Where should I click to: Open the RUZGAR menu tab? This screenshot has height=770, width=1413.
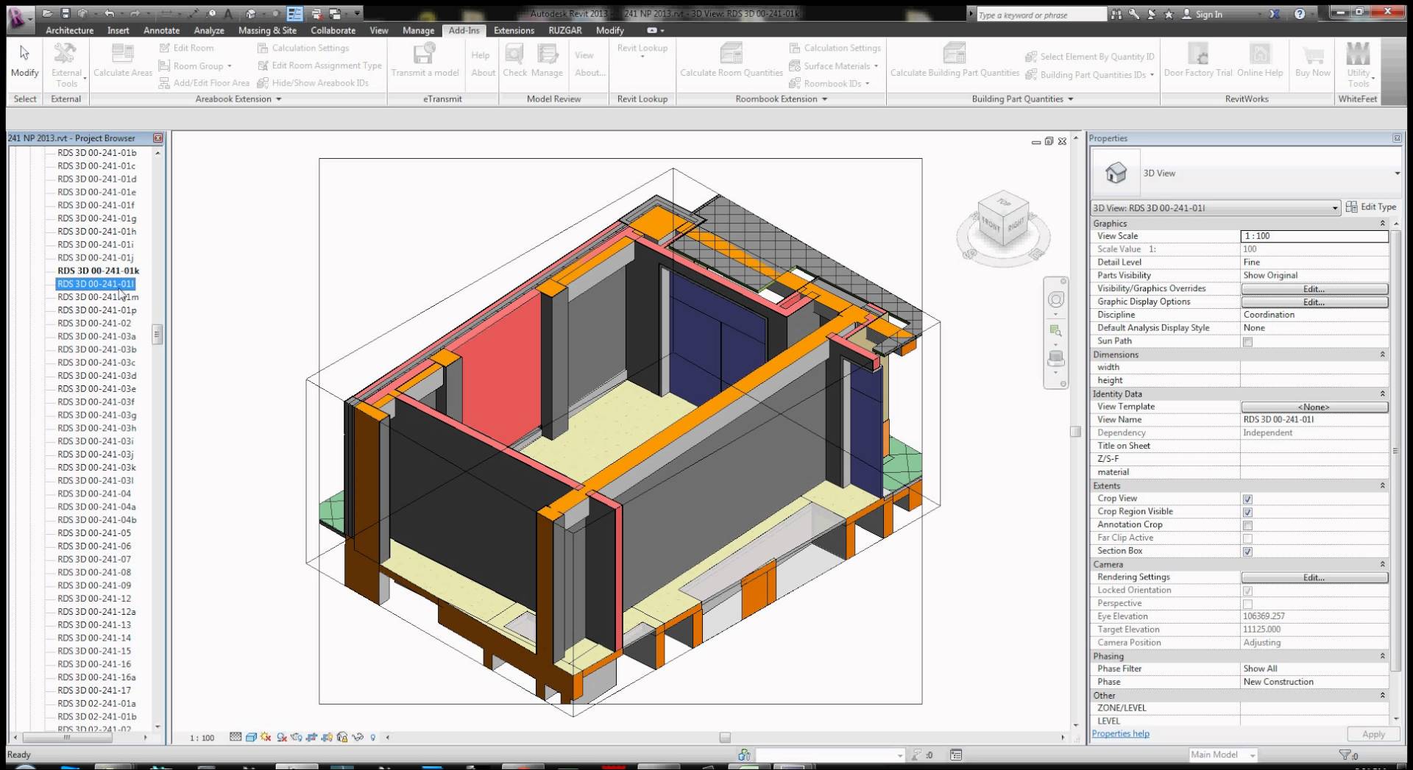pos(565,30)
